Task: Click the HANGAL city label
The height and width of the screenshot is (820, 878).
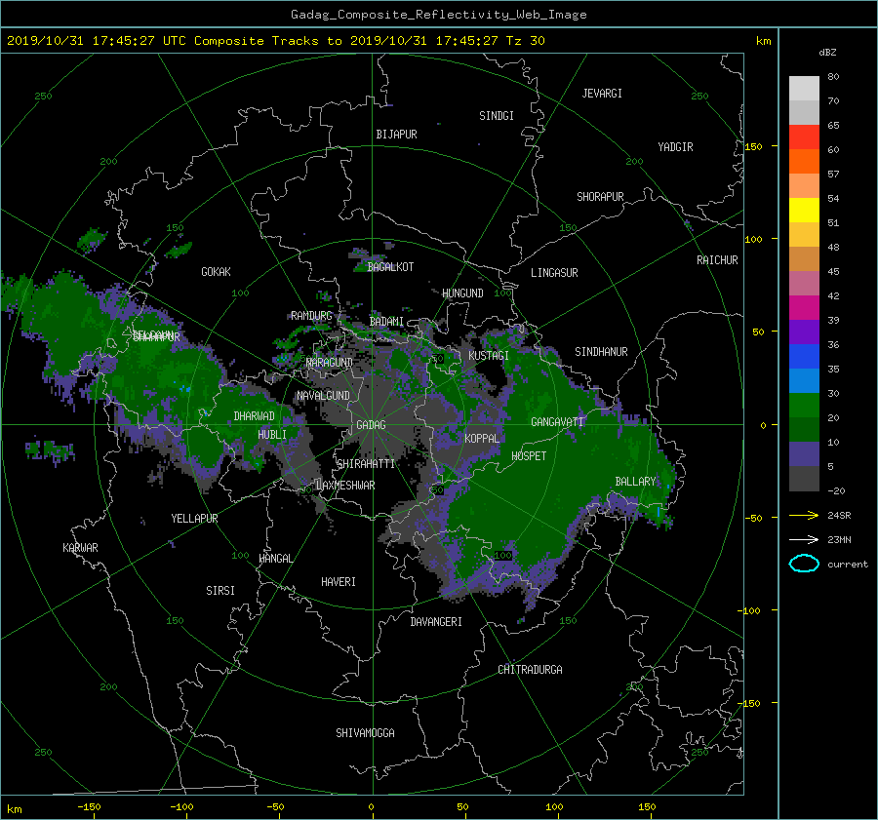Action: (x=275, y=559)
